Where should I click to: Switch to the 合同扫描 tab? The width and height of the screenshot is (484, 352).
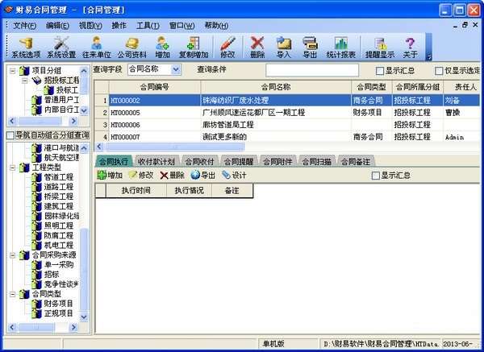[x=316, y=162]
